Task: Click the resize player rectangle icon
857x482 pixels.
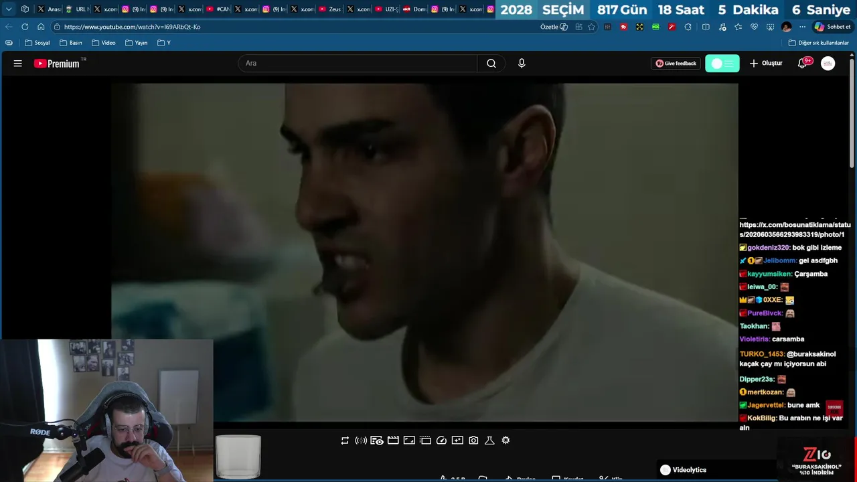Action: click(x=409, y=440)
